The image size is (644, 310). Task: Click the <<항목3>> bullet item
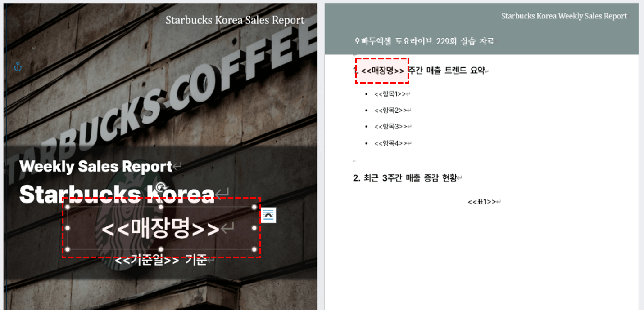[x=390, y=127]
